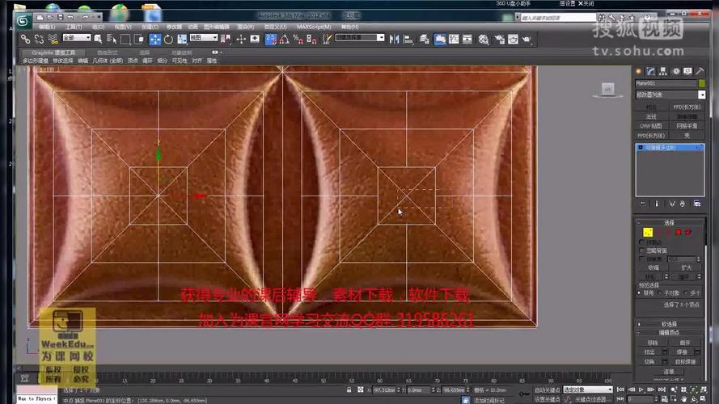This screenshot has width=719, height=404.
Task: Toggle the selection lock icon in status bar
Action: (349, 389)
